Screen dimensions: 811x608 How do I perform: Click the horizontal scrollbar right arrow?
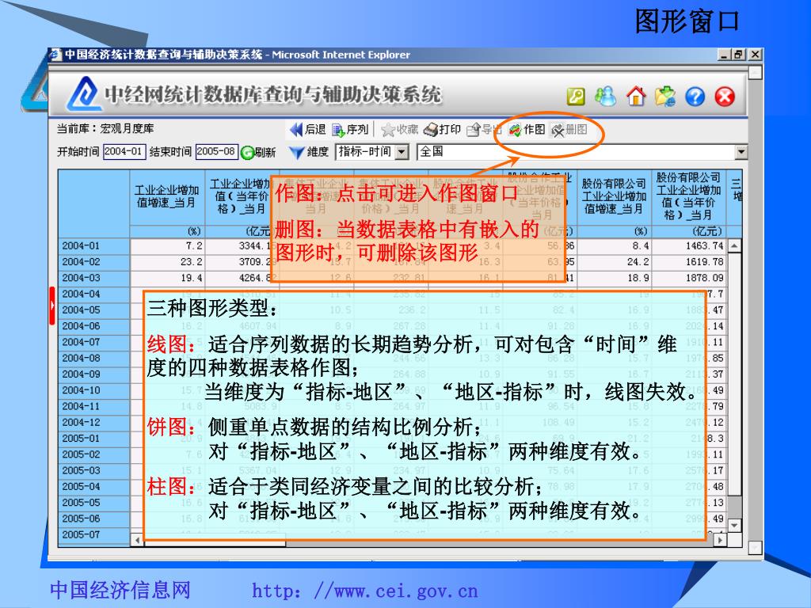[719, 540]
